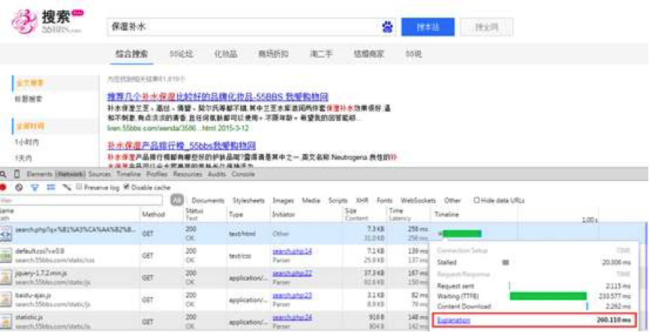Click the baidu-ajax.js file icon

pos(6,300)
